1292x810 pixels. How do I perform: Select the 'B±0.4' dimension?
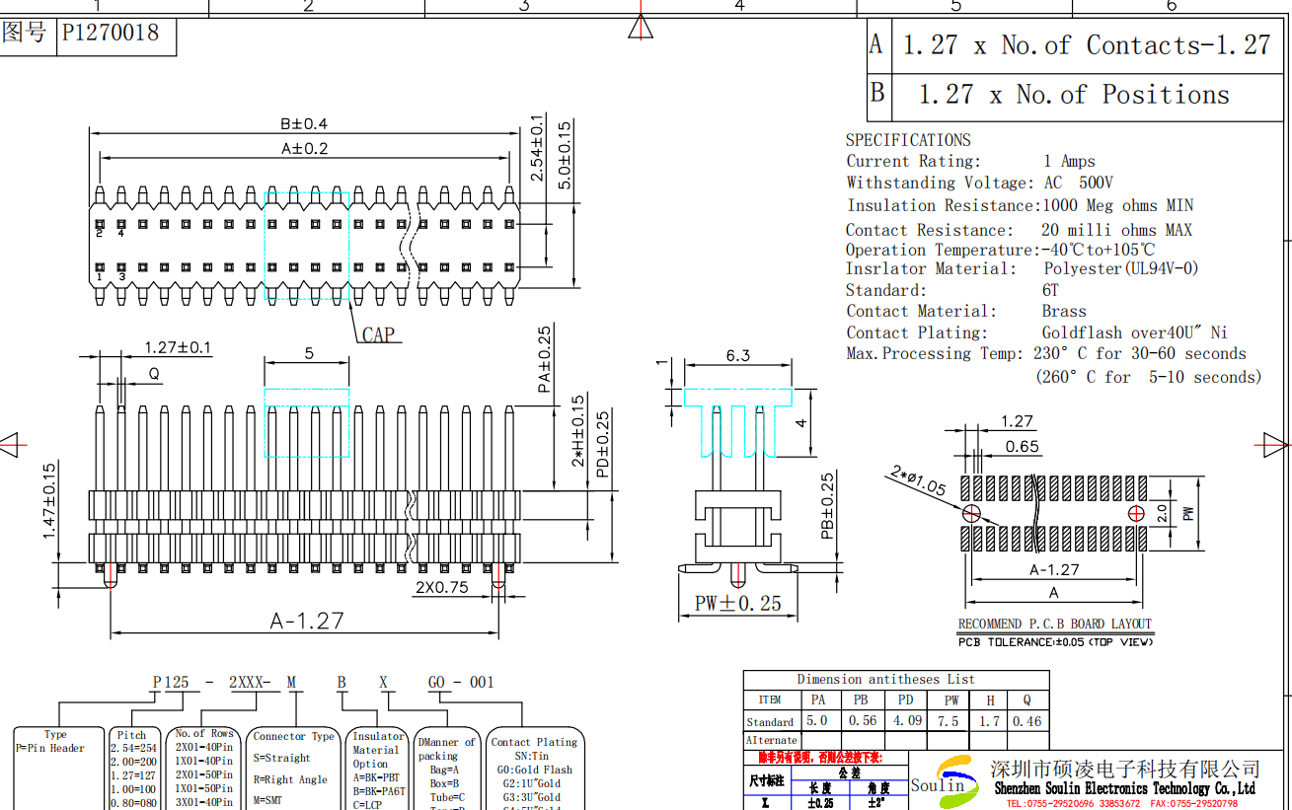pyautogui.click(x=304, y=124)
